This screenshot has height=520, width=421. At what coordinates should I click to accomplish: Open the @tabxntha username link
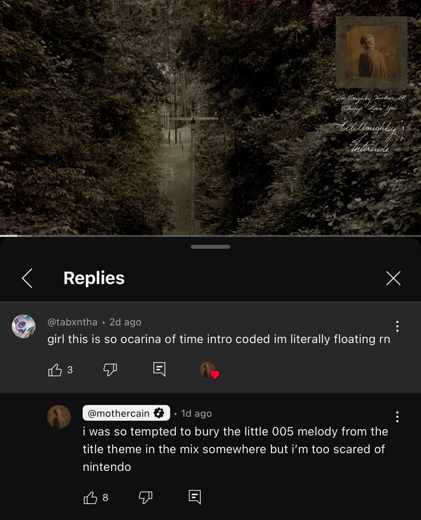(x=72, y=322)
